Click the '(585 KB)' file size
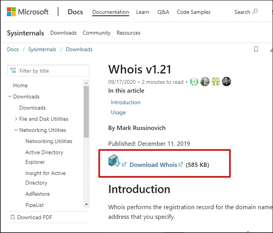 point(197,165)
